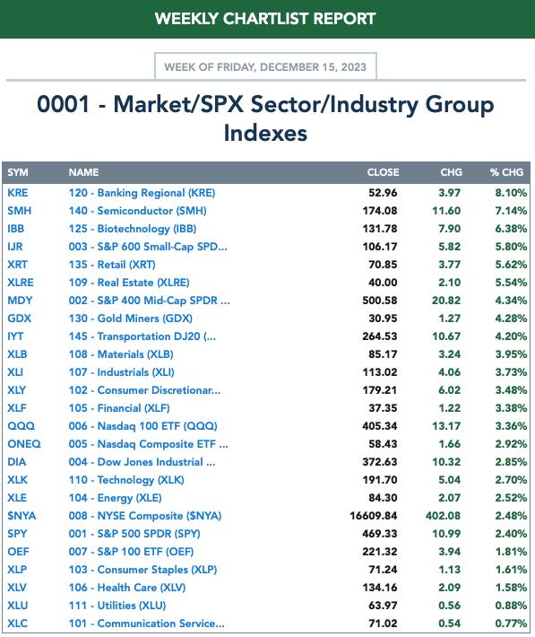
Task: Sort by the CLOSE column header
Action: (383, 172)
